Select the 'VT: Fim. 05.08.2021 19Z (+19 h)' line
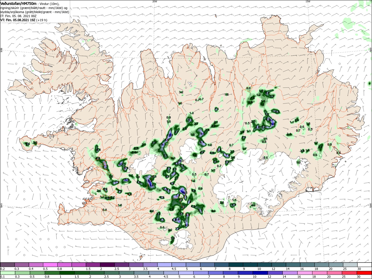Image resolution: width=372 pixels, height=279 pixels. (24, 20)
